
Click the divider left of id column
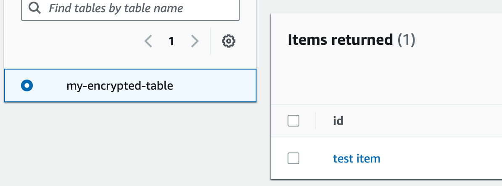click(316, 121)
